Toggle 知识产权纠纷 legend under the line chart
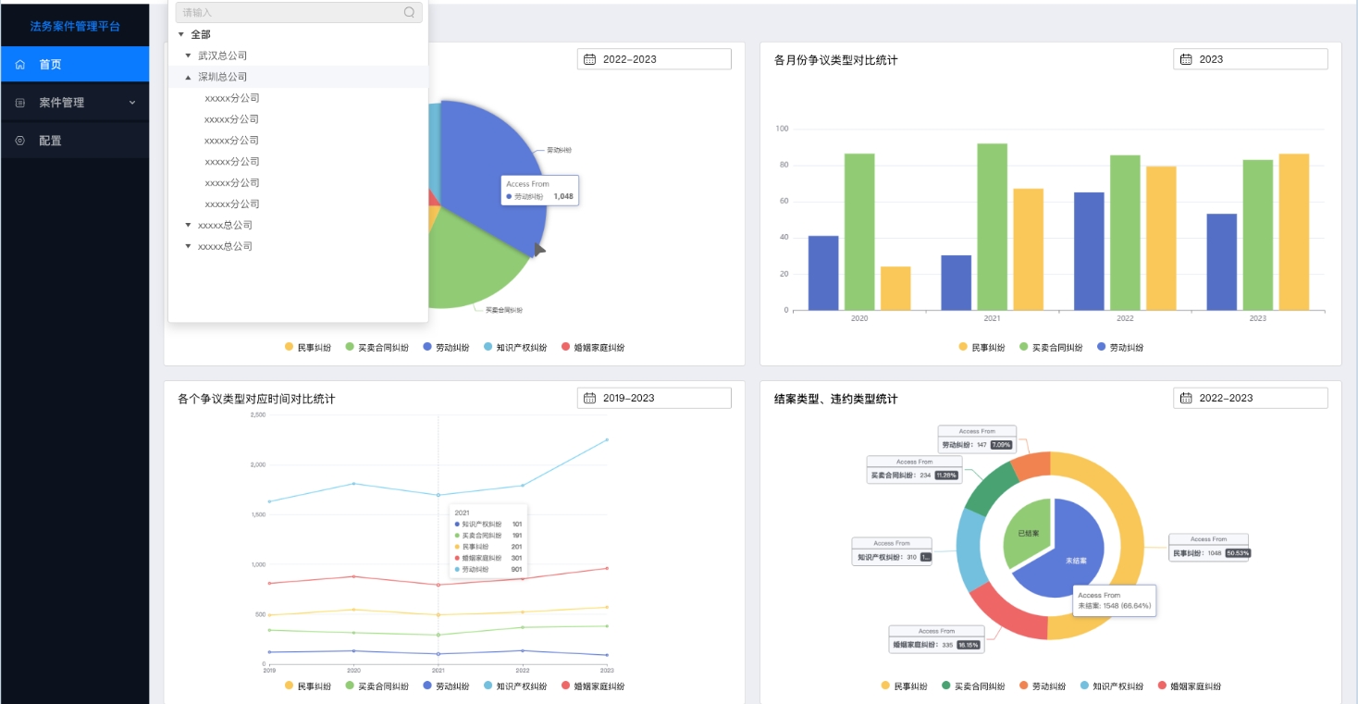The height and width of the screenshot is (704, 1358). [x=514, y=686]
